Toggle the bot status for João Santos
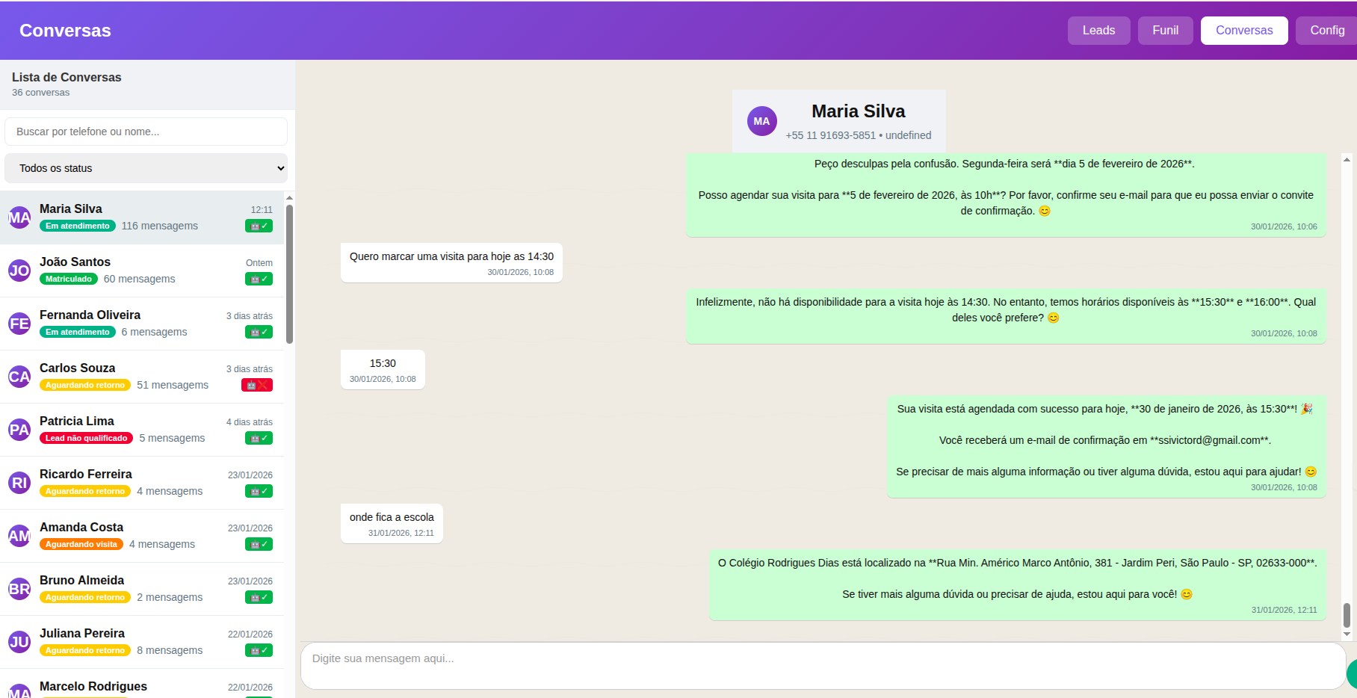 coord(259,279)
